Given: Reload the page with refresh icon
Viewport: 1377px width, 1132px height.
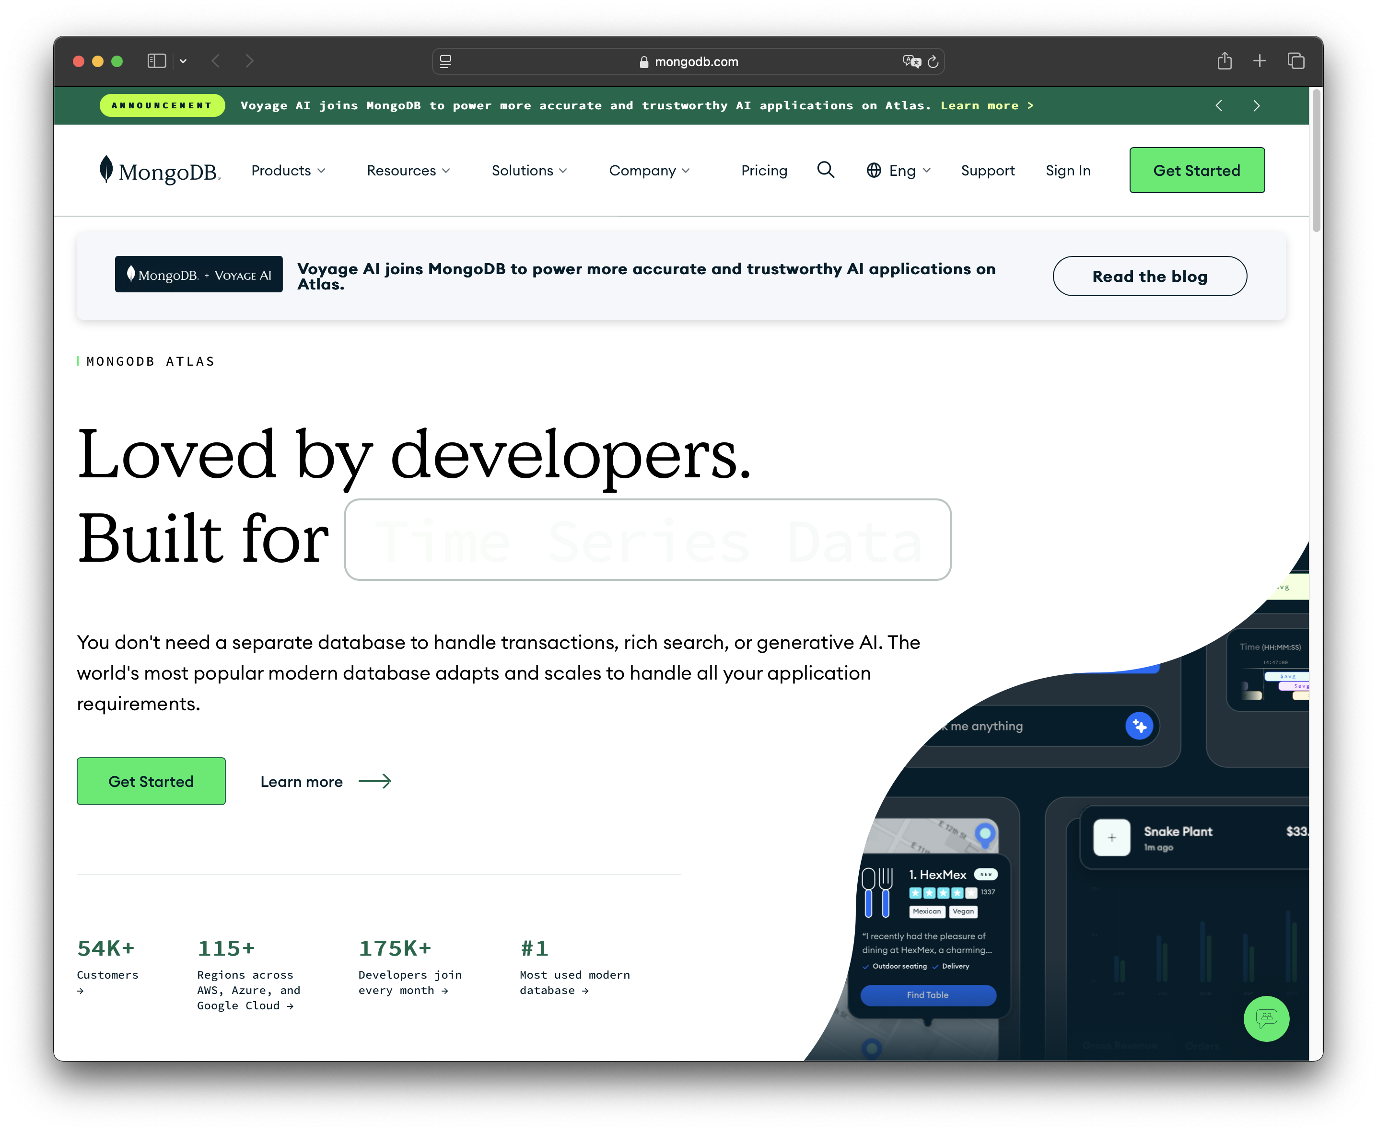Looking at the screenshot, I should [x=933, y=62].
